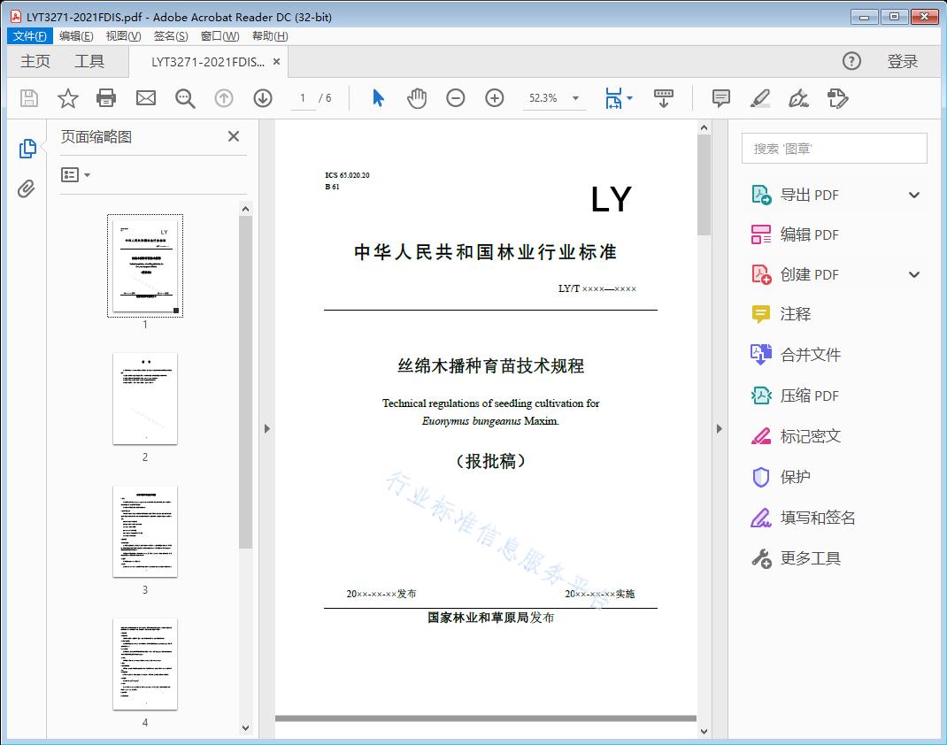
Task: Open the attachments paperclip panel
Action: tap(27, 186)
